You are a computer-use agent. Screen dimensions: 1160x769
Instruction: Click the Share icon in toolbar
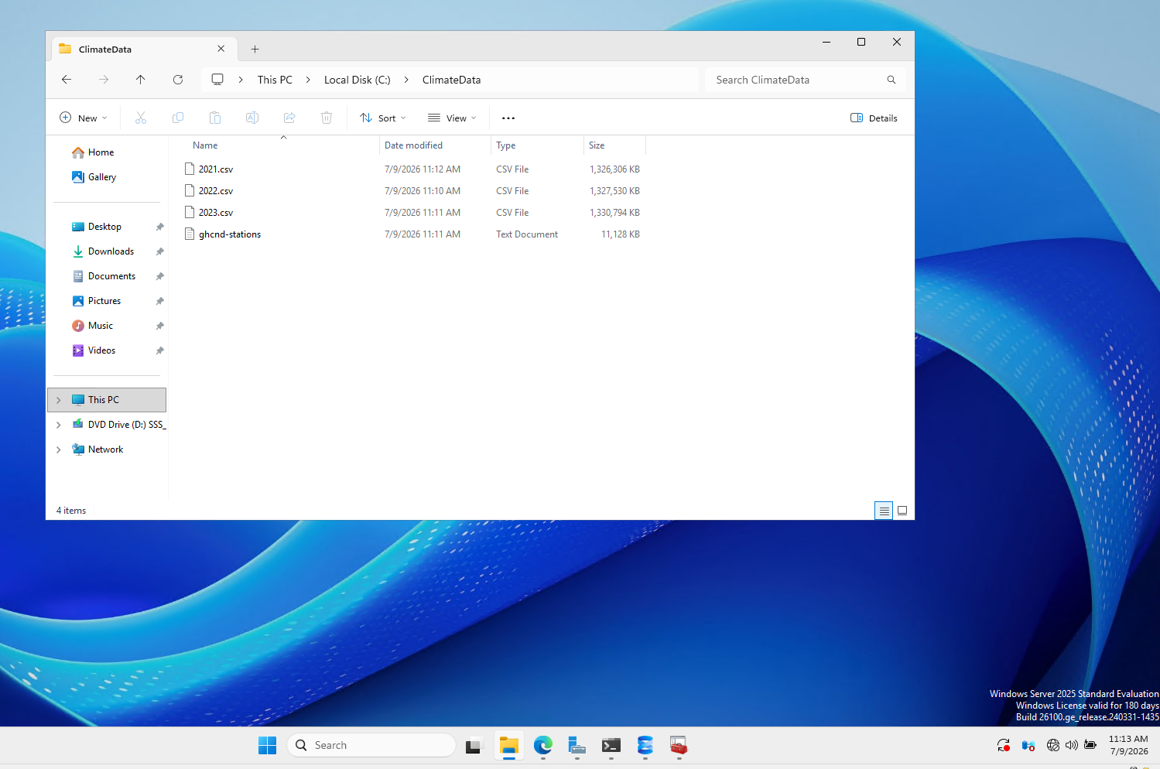[x=289, y=118]
